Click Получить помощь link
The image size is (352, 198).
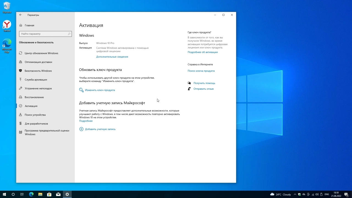(x=204, y=83)
